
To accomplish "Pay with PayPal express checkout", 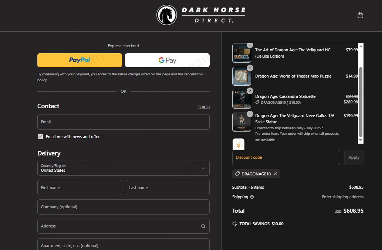I will point(80,60).
